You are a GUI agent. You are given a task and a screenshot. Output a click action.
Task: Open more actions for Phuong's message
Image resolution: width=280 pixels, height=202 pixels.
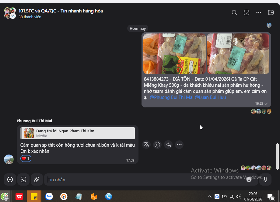179,145
